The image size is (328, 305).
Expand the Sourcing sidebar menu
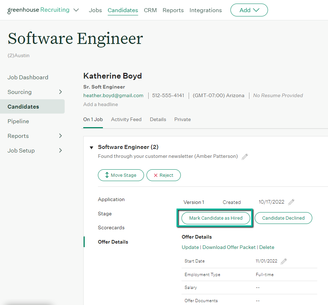tap(61, 92)
